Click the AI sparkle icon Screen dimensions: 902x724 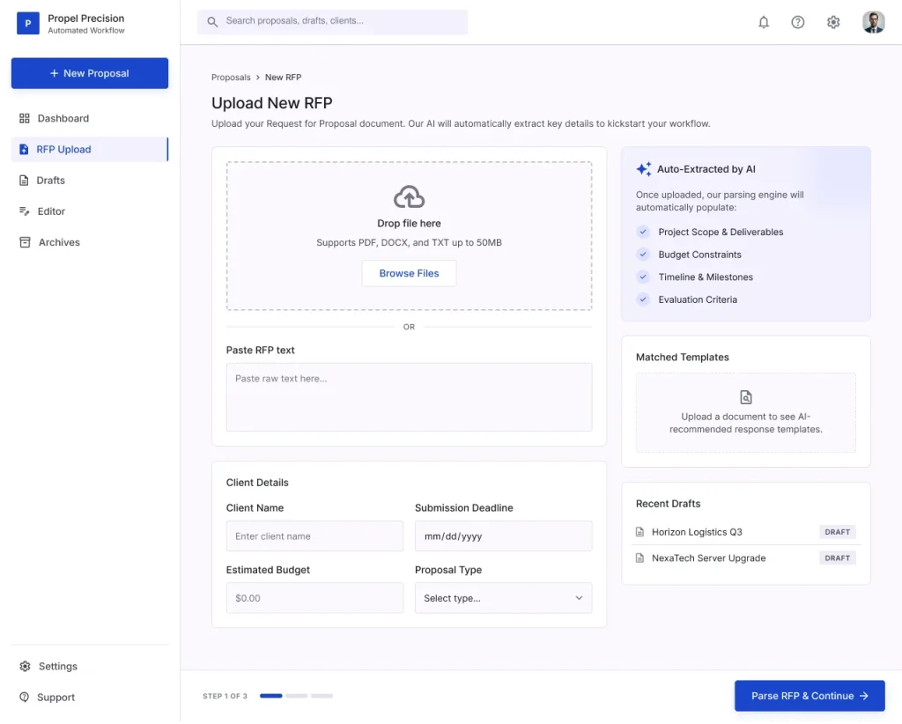pos(644,169)
